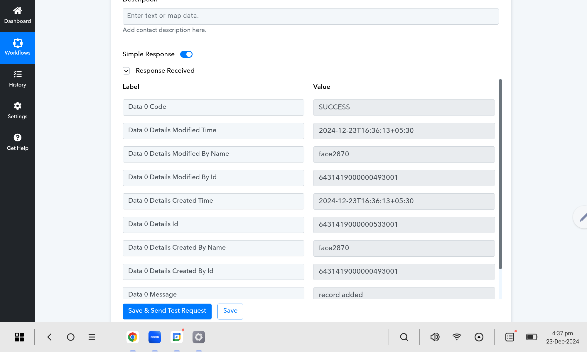587x352 pixels.
Task: Click the Get Help question mark icon
Action: point(18,138)
